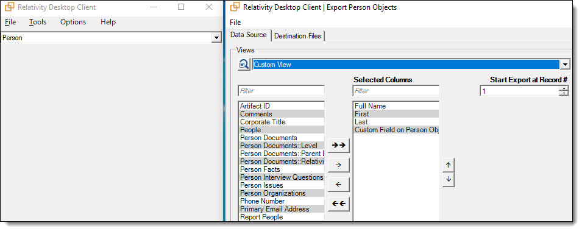Switch to the Destination Files tab
582x231 pixels.
(298, 36)
